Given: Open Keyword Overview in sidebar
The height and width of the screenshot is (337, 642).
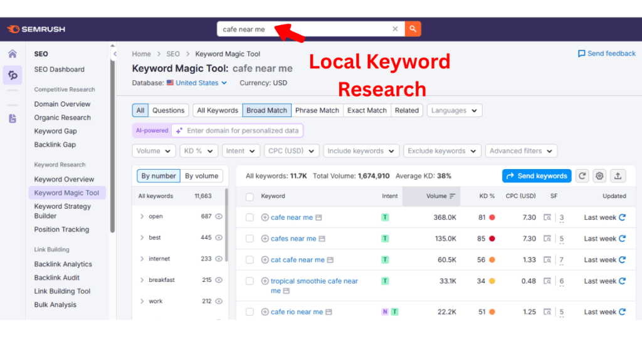Looking at the screenshot, I should pos(64,179).
